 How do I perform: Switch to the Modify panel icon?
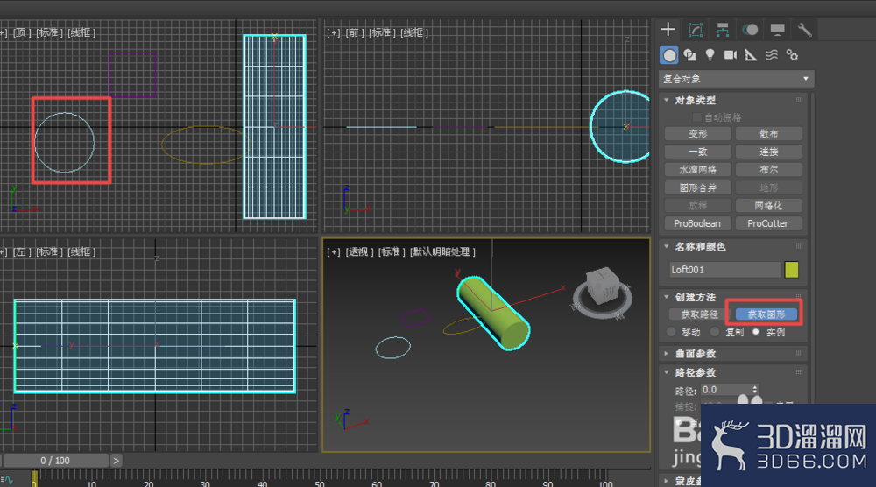696,30
